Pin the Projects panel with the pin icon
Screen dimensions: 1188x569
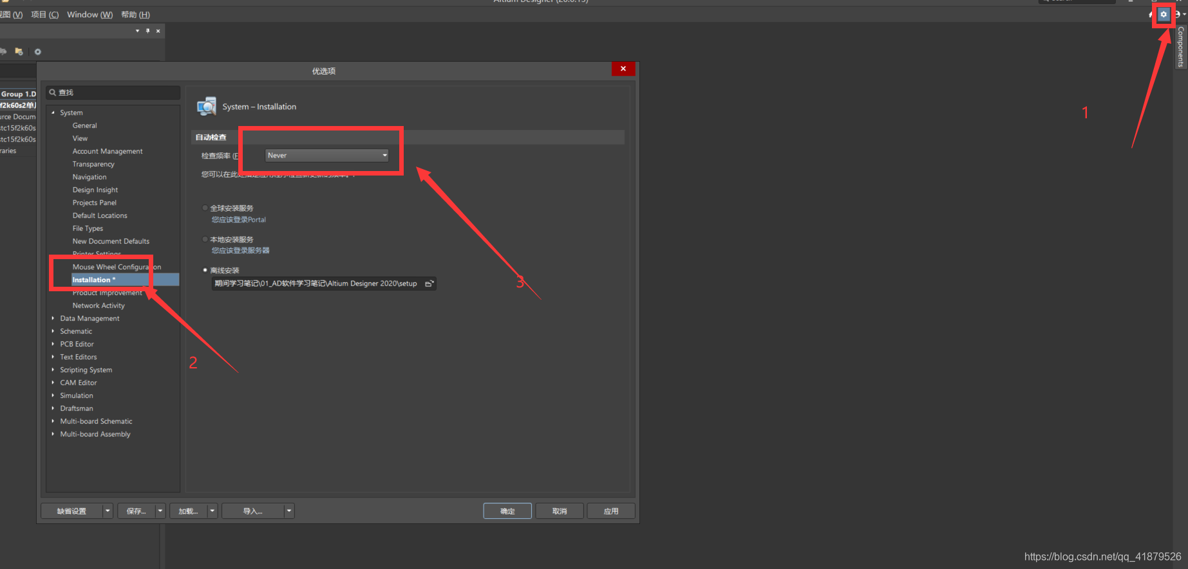click(147, 31)
